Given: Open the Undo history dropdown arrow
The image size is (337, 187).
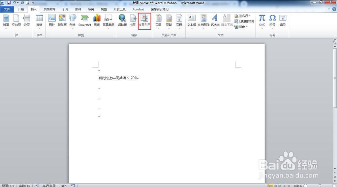Looking at the screenshot, I should tap(18, 3).
